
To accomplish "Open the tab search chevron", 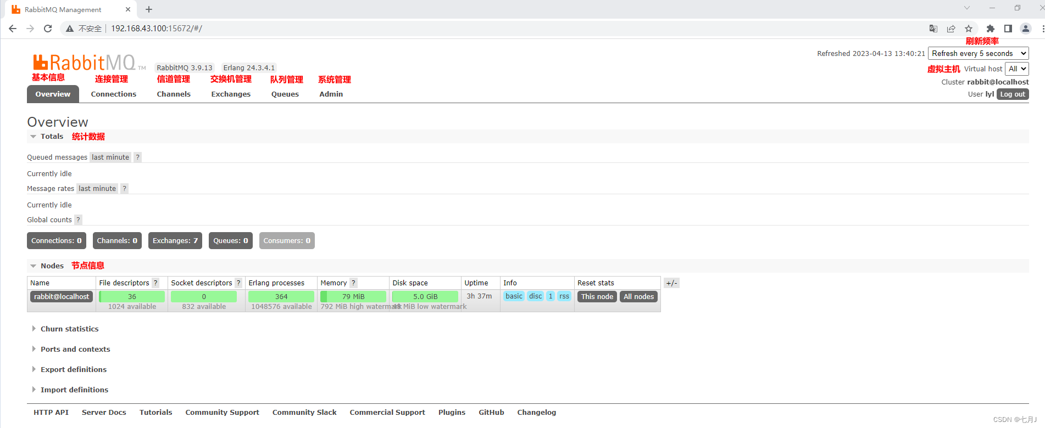I will coord(967,8).
